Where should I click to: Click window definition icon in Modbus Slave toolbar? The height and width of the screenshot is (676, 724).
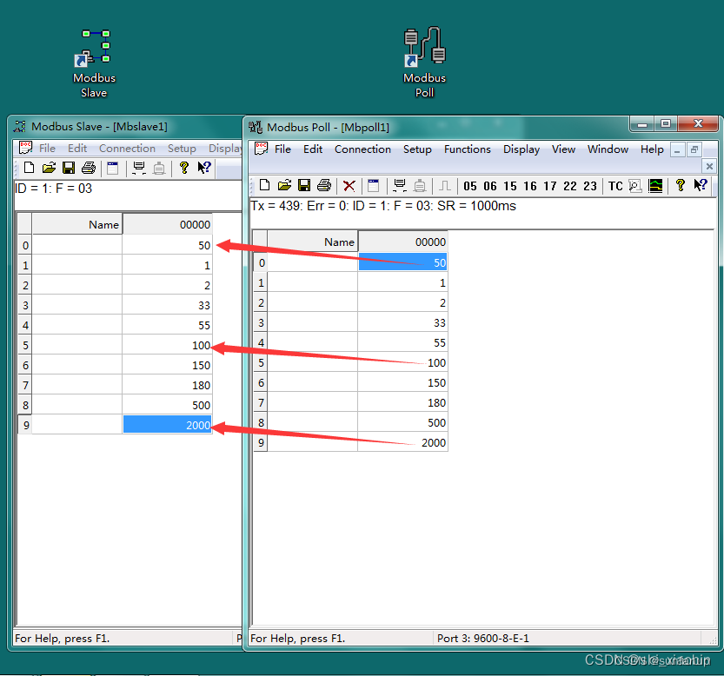(x=113, y=168)
